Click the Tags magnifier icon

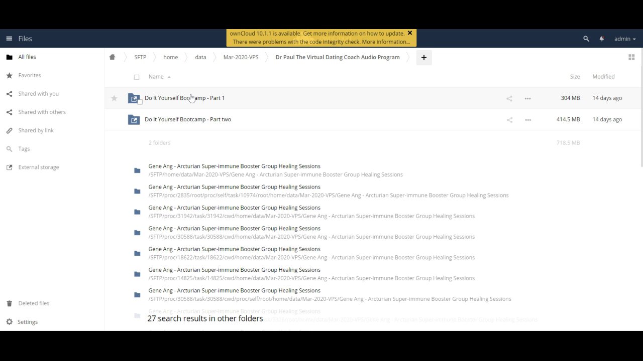(9, 149)
